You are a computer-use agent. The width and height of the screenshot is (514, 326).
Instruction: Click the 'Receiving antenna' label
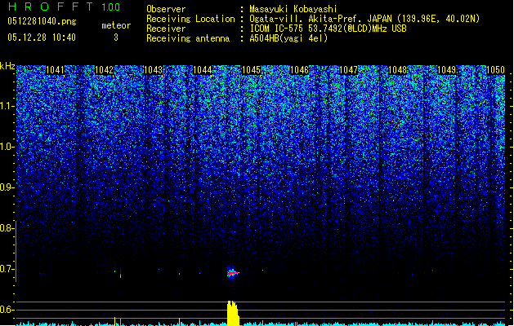pyautogui.click(x=188, y=38)
